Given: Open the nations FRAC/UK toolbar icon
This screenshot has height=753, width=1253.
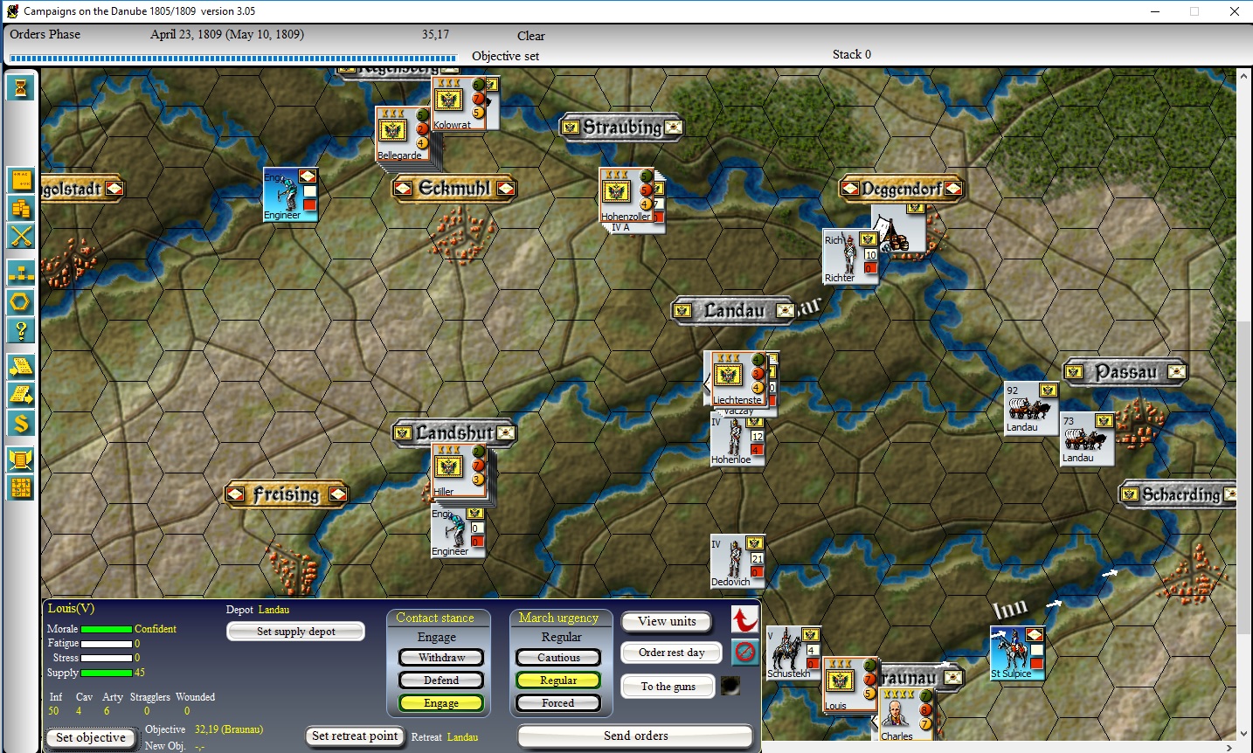Looking at the screenshot, I should (x=21, y=181).
